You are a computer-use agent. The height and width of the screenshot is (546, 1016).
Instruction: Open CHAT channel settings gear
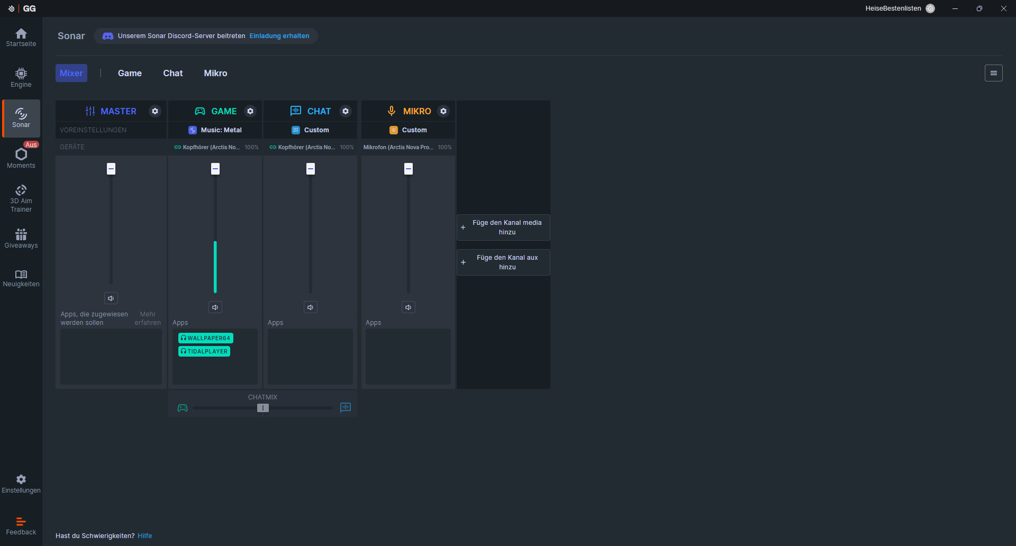pos(346,111)
